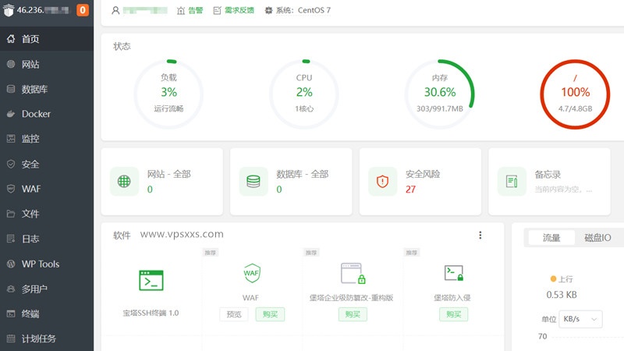Click the 安全风险 warning shield icon
624x351 pixels.
(x=382, y=182)
